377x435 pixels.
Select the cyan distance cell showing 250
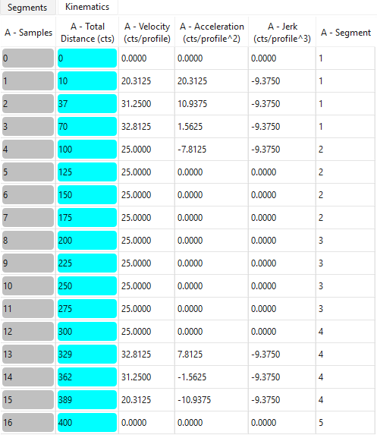[87, 285]
